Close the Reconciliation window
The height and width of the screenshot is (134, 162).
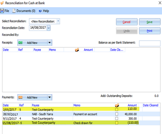coord(160,3)
